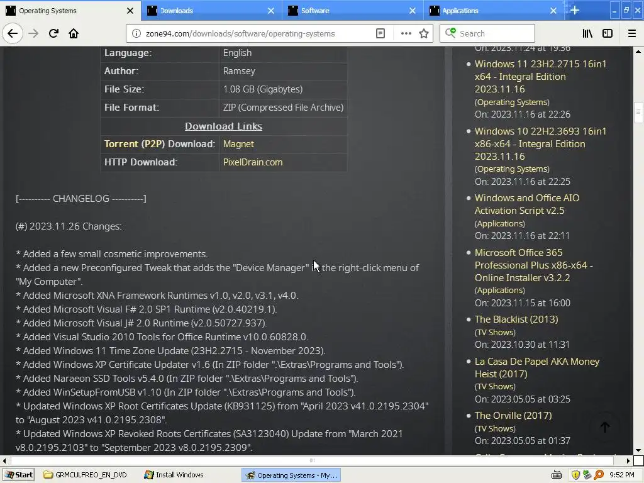This screenshot has height=483, width=644.
Task: Click the CHANGELOG header text
Action: click(81, 199)
